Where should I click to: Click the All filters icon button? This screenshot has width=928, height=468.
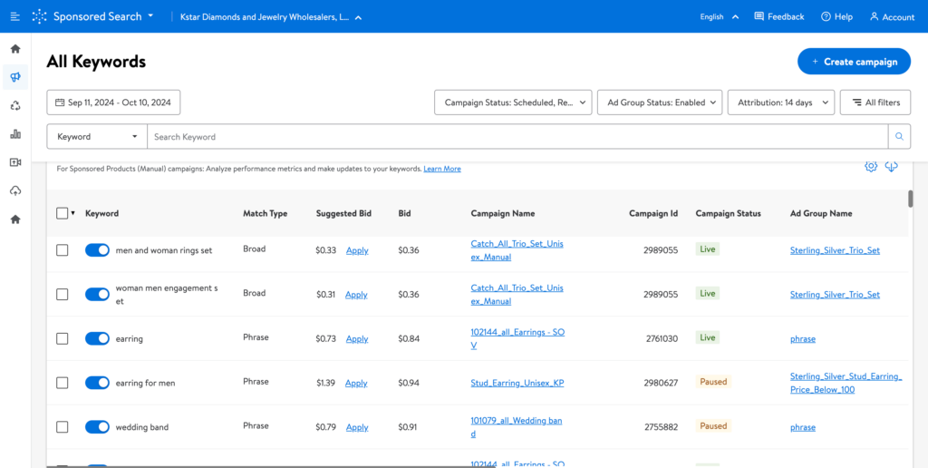(875, 102)
